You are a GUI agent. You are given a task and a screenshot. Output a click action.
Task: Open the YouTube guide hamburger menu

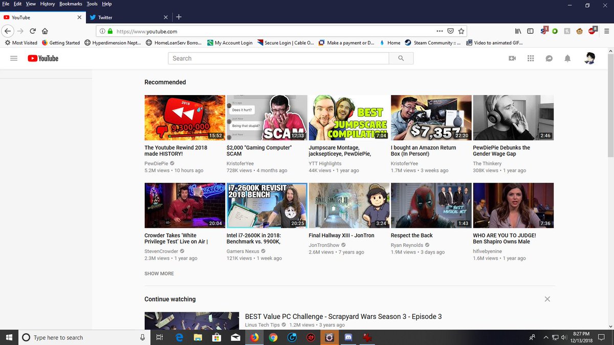point(14,58)
